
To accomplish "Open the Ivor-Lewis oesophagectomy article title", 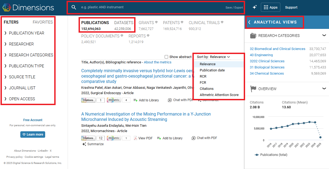I will [137, 76].
